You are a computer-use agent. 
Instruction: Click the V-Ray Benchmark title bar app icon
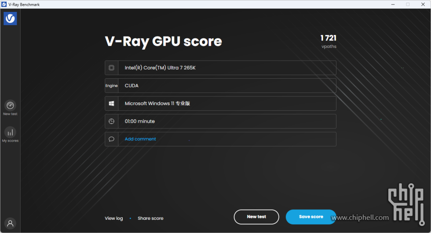[x=4, y=4]
